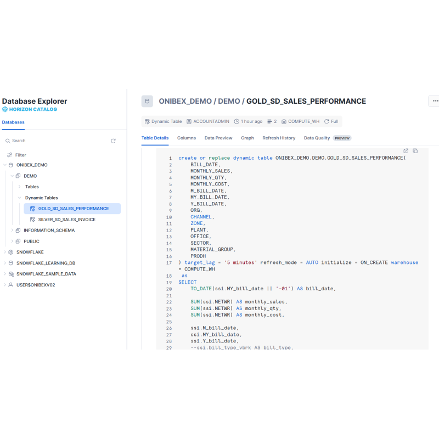The image size is (439, 439).
Task: Expand the INFORMATION_SCHEMA schema
Action: tap(12, 230)
